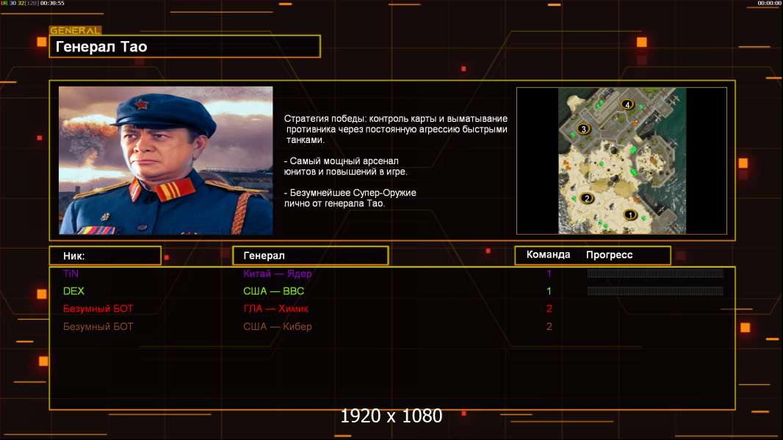
Task: Click team number for DEX
Action: 549,291
